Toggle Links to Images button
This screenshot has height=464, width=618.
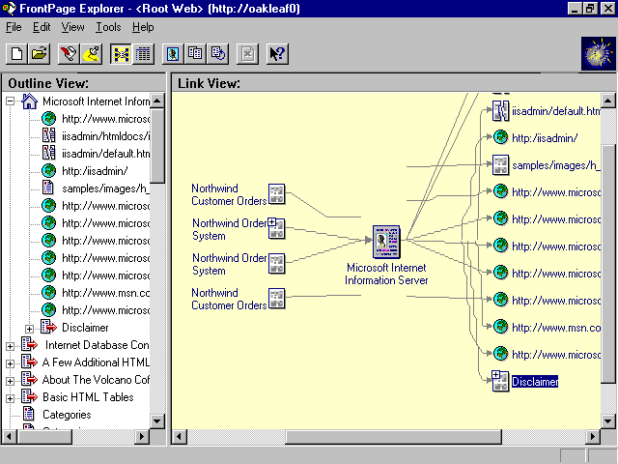(x=173, y=53)
